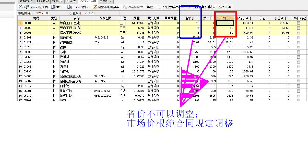Click the 数量 column header
Image resolution: width=308 pixels, height=153 pixels.
click(136, 18)
